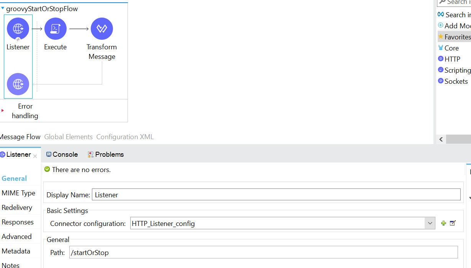
Task: Collapse the groovyStartOrStopFlow flow
Action: 4,8
